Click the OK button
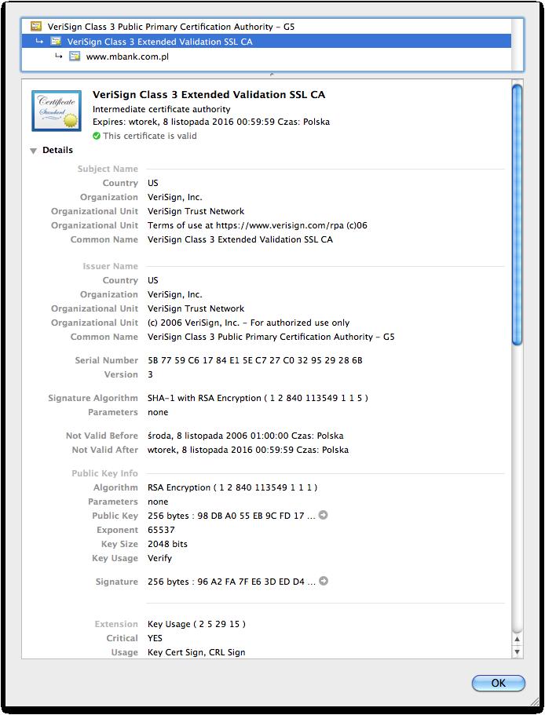The image size is (545, 715). tap(498, 683)
